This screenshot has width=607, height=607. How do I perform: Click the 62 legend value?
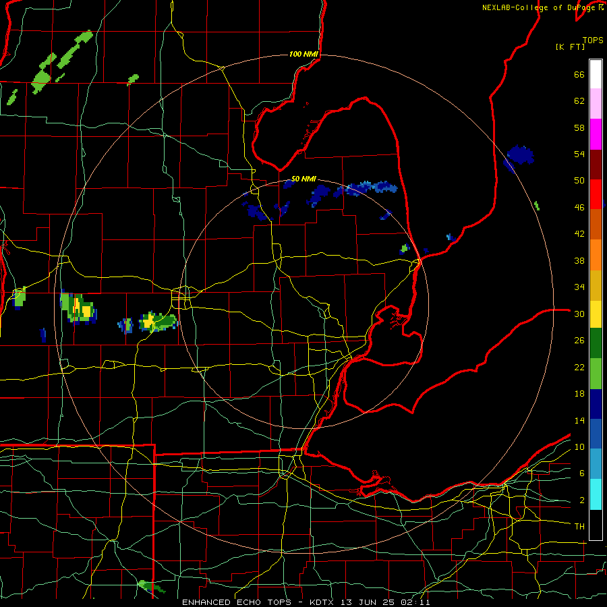[x=579, y=101]
